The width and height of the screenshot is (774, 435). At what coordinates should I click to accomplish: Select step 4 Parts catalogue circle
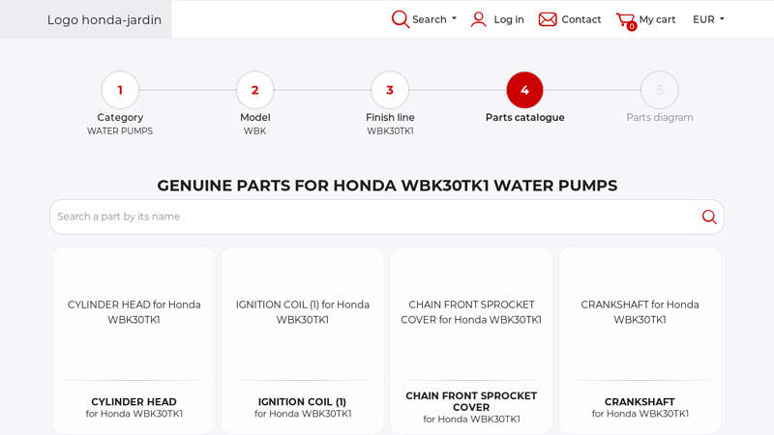click(x=524, y=90)
